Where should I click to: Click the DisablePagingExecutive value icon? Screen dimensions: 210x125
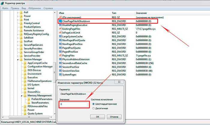[x=60, y=25]
